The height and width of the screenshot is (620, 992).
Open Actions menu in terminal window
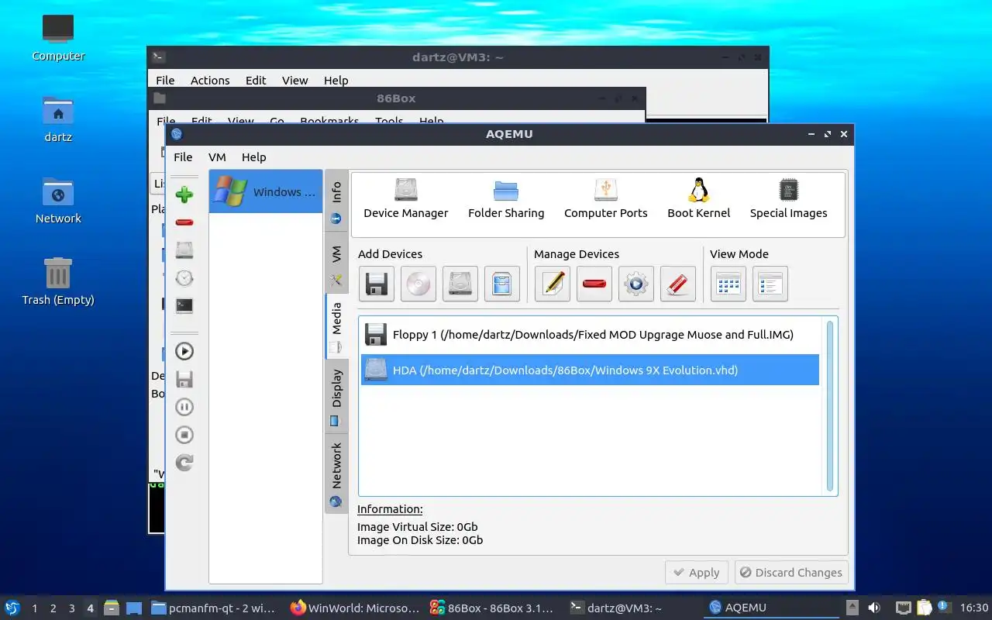(x=210, y=80)
